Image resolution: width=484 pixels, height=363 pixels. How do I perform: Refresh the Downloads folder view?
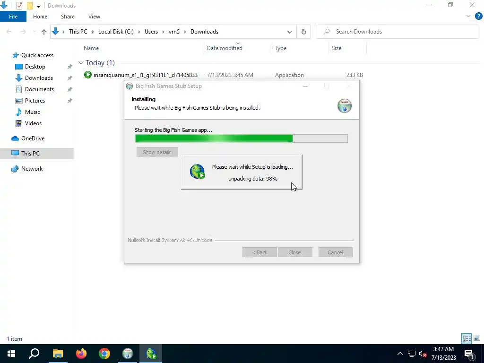pyautogui.click(x=304, y=32)
